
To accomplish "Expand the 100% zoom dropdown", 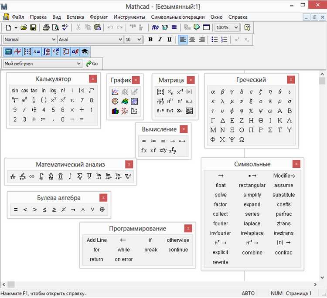I will tap(235, 27).
